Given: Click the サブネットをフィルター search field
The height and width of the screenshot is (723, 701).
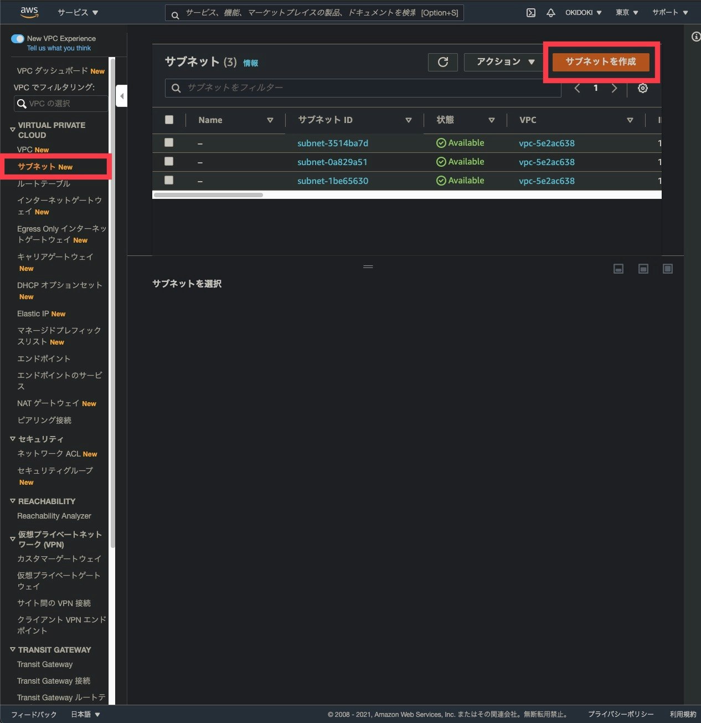Looking at the screenshot, I should [363, 88].
